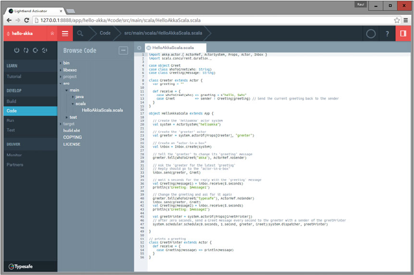Open the Chrome menu button
This screenshot has height=275, width=414.
point(406,20)
